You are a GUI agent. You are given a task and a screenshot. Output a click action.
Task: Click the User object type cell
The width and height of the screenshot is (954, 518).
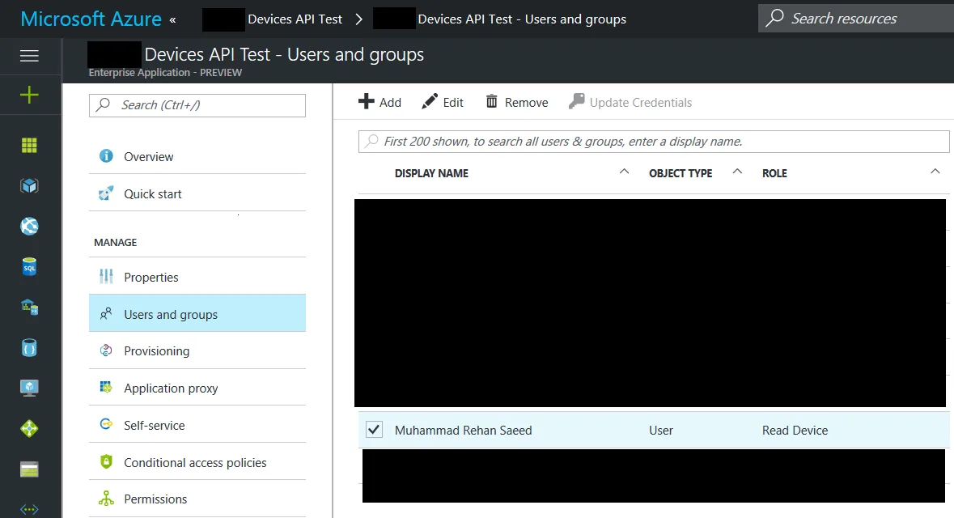coord(661,430)
